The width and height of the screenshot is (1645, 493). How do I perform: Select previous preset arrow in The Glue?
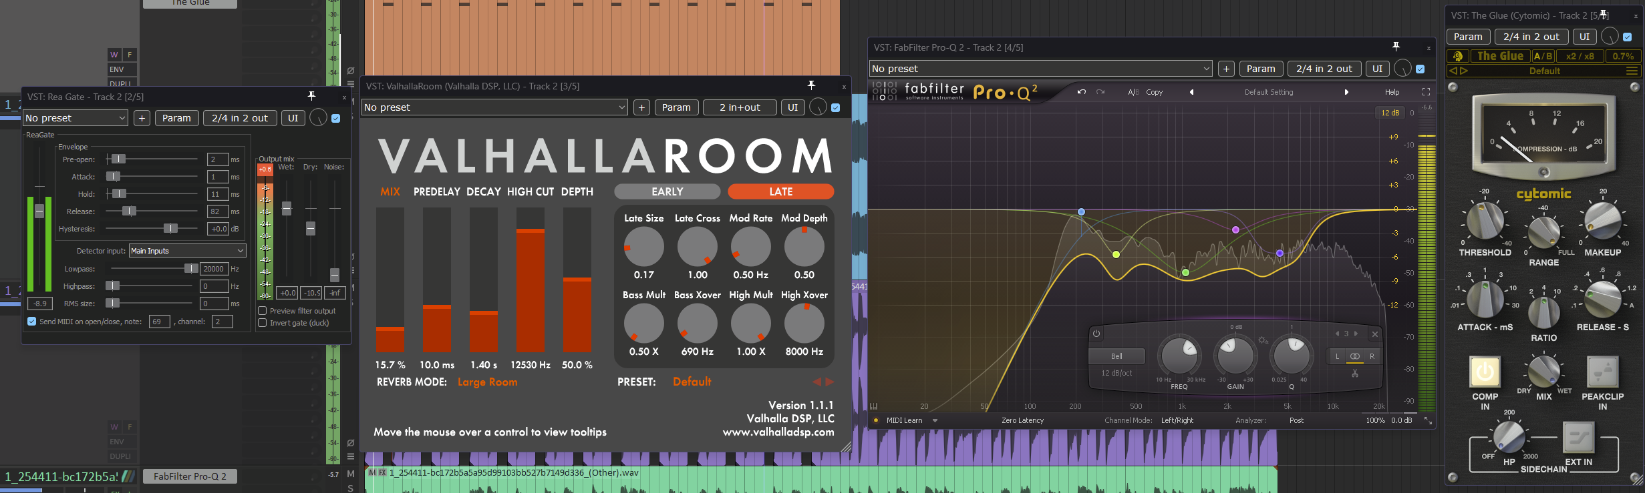pos(1453,71)
